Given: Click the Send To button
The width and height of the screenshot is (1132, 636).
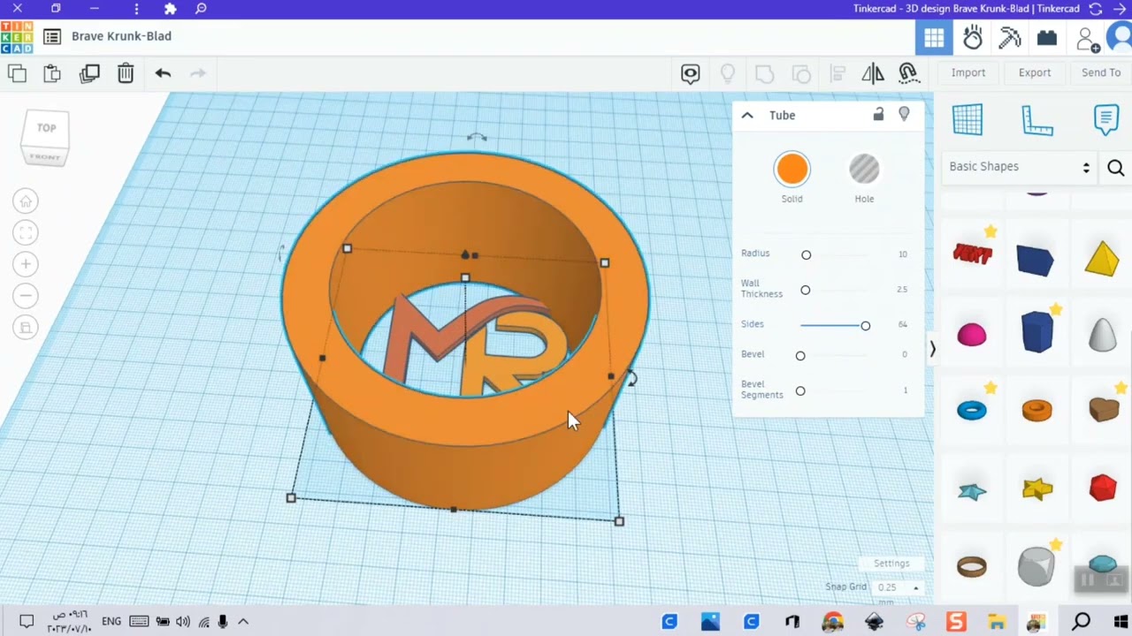Looking at the screenshot, I should pyautogui.click(x=1101, y=72).
